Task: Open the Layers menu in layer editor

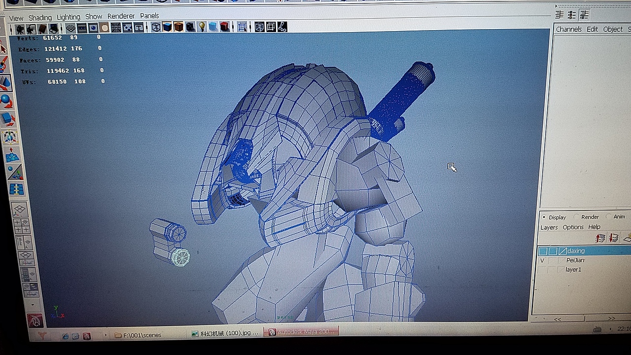Action: (549, 227)
